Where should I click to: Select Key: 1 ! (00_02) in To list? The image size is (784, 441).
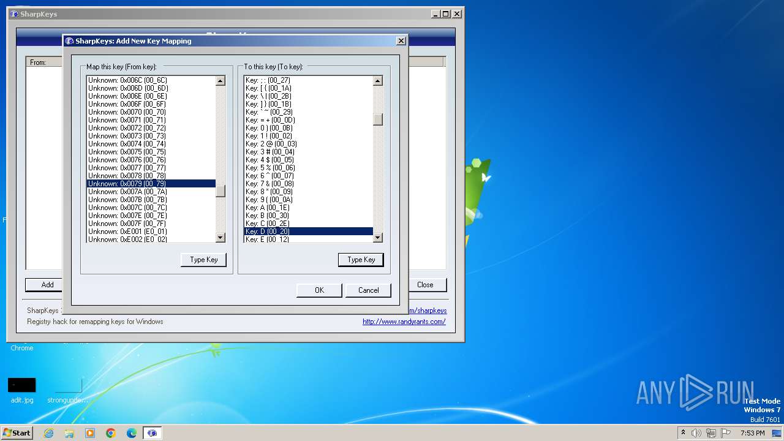click(x=308, y=136)
